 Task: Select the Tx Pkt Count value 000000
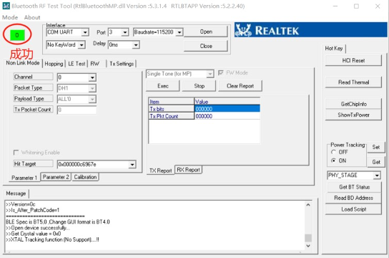point(227,116)
